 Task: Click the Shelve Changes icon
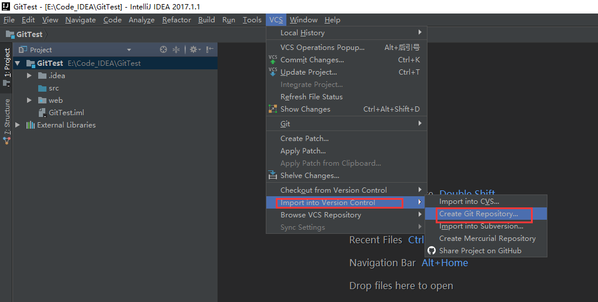pyautogui.click(x=273, y=175)
